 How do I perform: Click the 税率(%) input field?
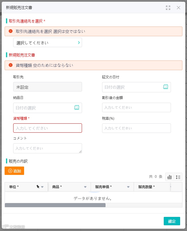[x=137, y=128]
